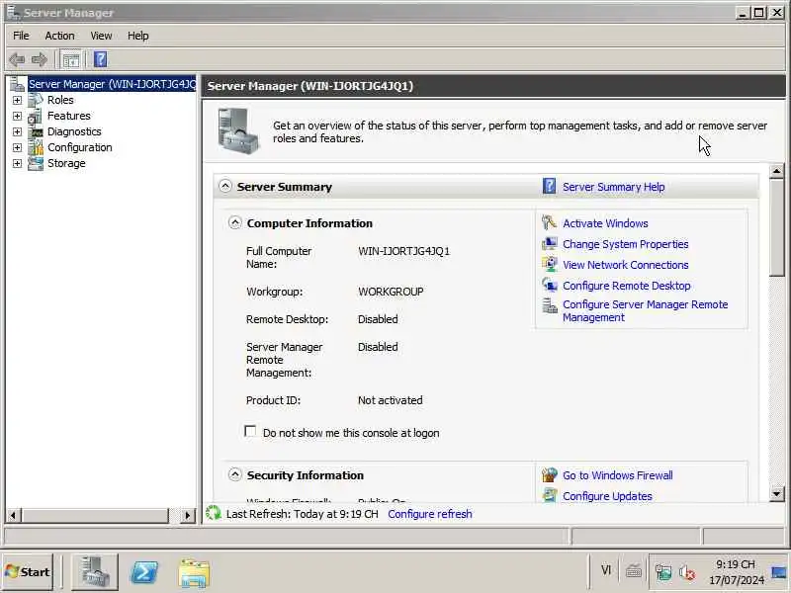The height and width of the screenshot is (593, 791).
Task: Collapse the Server Summary section
Action: pos(225,186)
